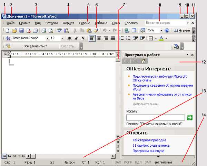Close the "Приступая к работе" task pane

(193, 55)
